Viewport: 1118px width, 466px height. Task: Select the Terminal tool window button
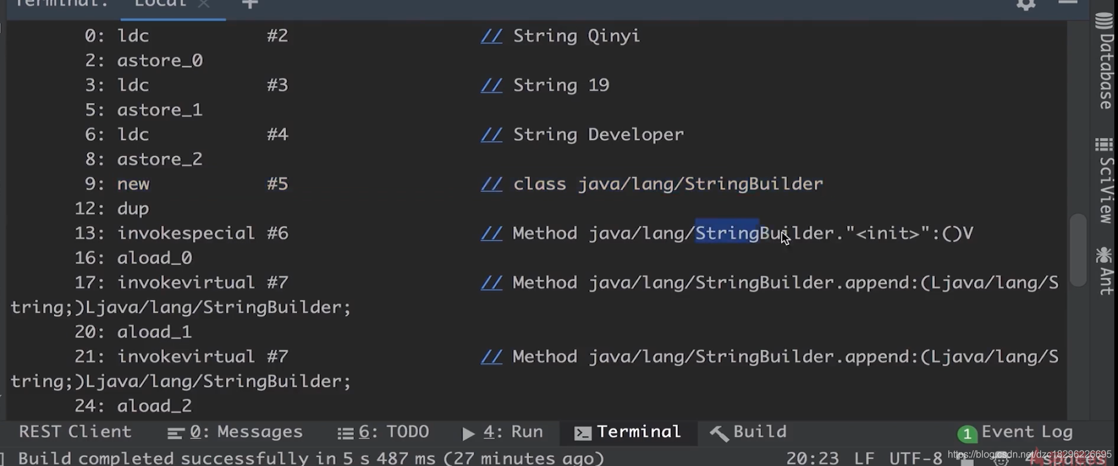[x=628, y=432]
